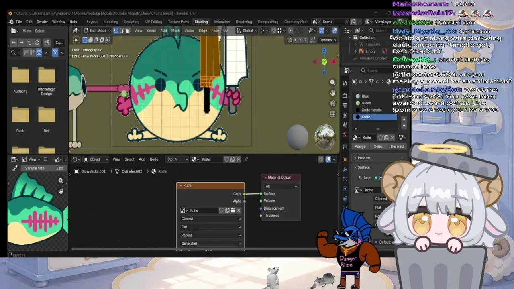Open the Slot 4 material slot dropdown
Image resolution: width=514 pixels, height=289 pixels.
click(177, 159)
